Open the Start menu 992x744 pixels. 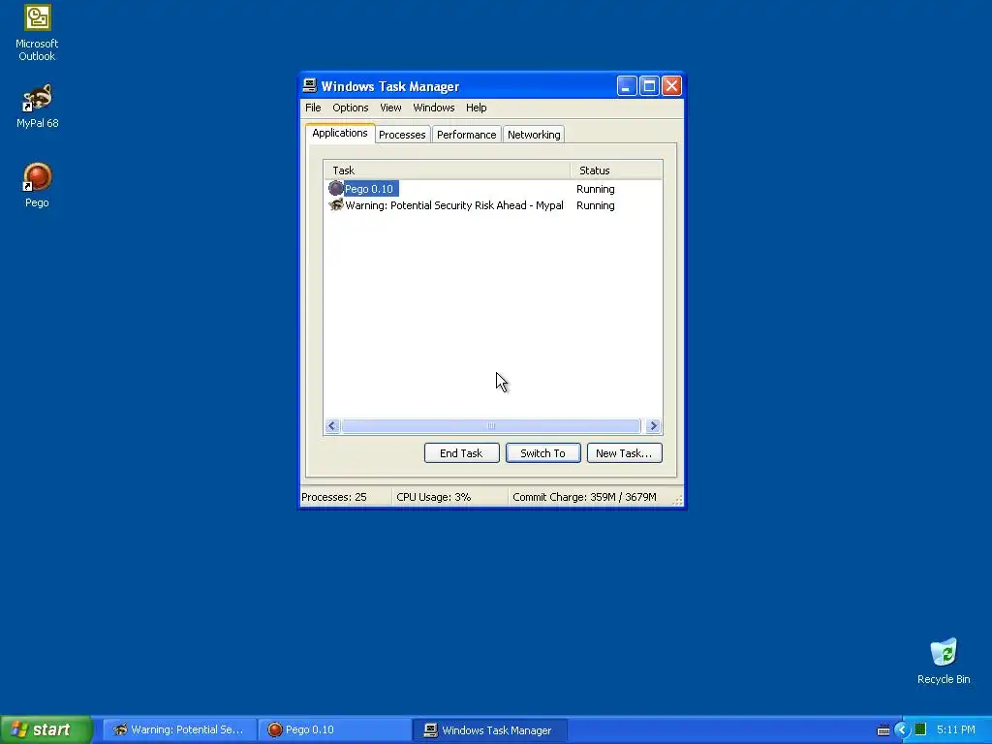click(46, 729)
